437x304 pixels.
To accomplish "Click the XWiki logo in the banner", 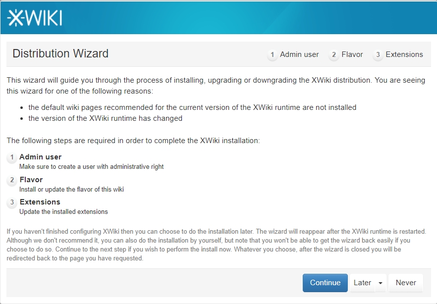I will (35, 18).
